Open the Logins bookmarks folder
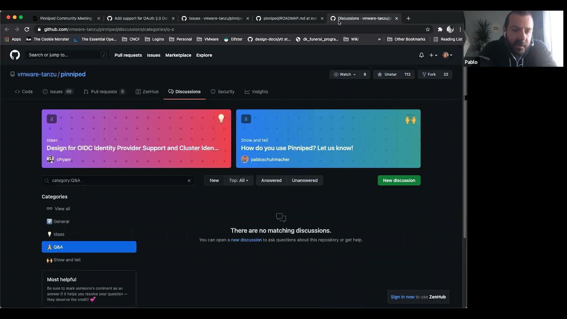567x319 pixels. coord(154,39)
